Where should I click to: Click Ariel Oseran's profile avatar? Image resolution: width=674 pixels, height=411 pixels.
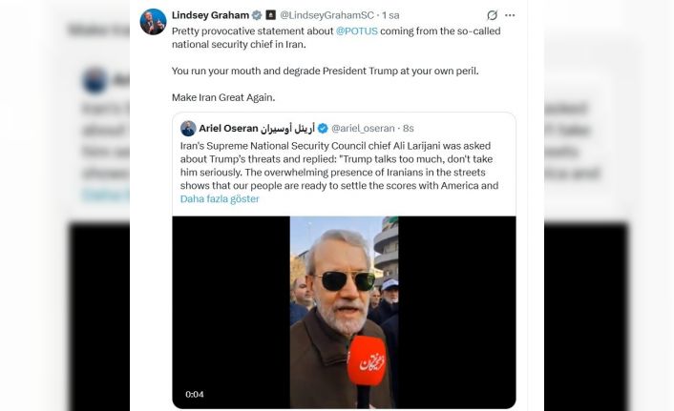click(188, 129)
